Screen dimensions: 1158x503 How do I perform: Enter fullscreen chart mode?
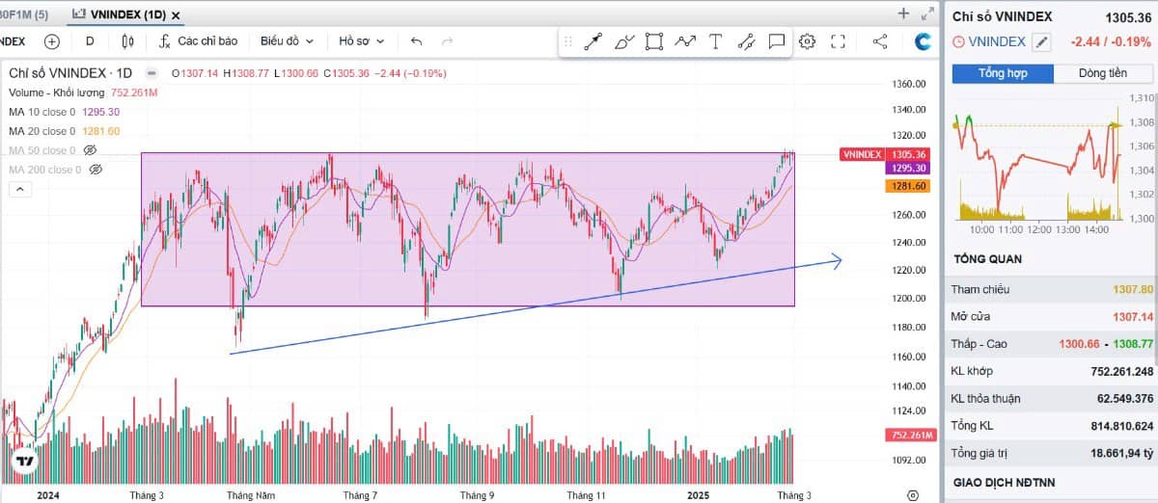[x=838, y=41]
